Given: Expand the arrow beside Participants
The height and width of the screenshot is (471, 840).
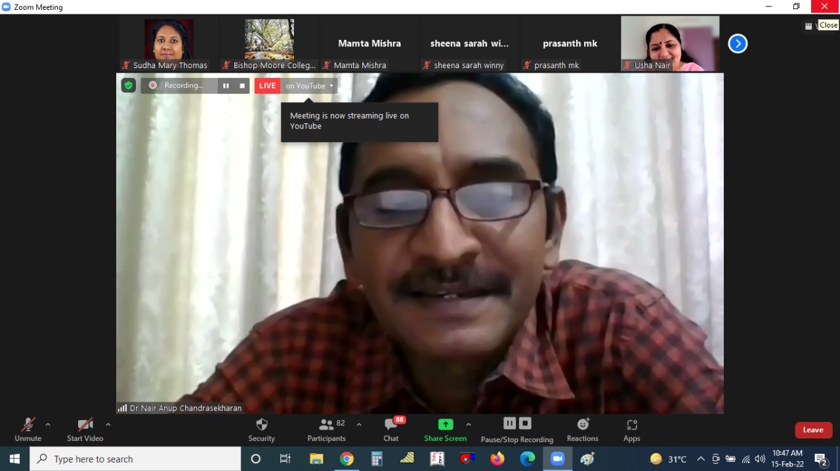Looking at the screenshot, I should tap(359, 424).
